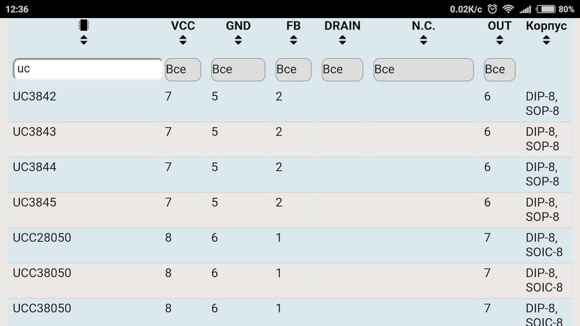580x326 pixels.
Task: Click the UC3844 chip name
Action: pyautogui.click(x=35, y=167)
